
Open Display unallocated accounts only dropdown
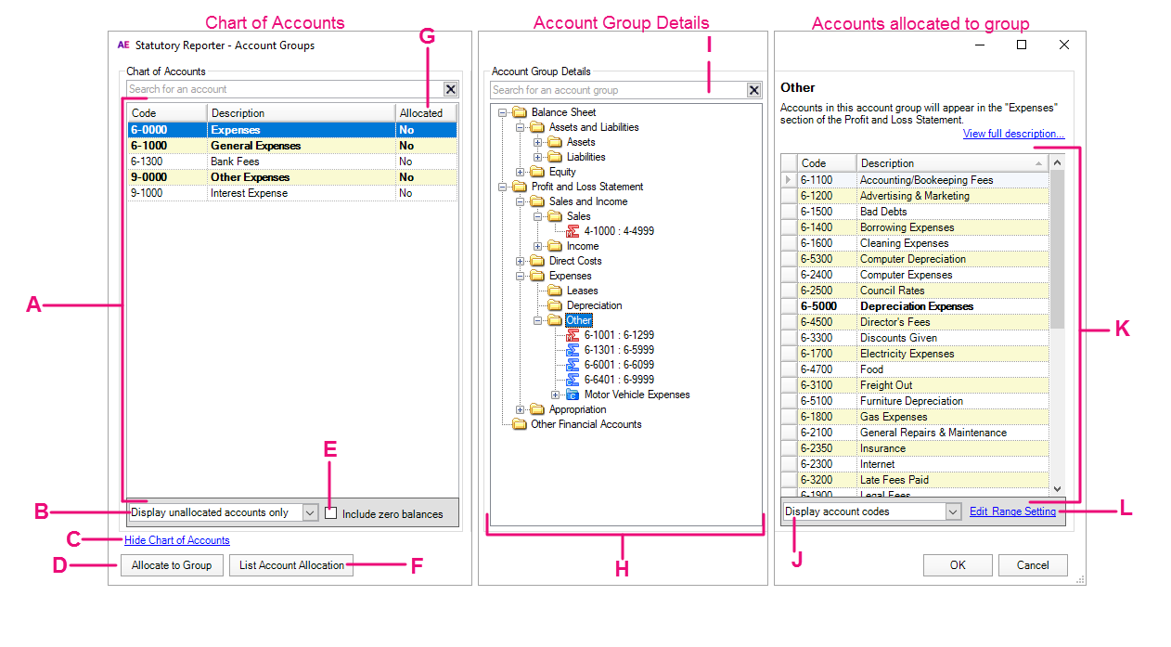click(x=310, y=512)
